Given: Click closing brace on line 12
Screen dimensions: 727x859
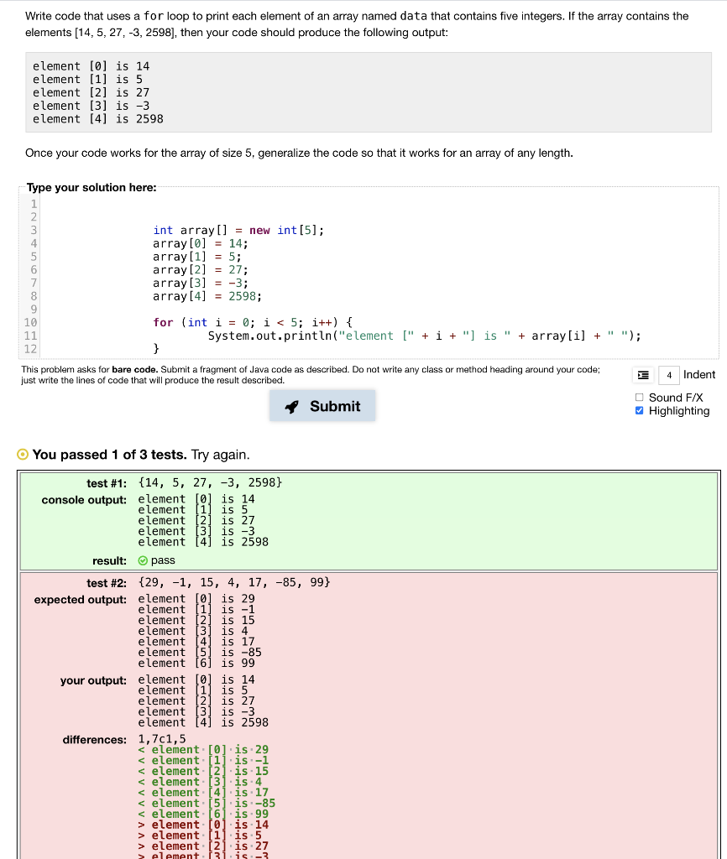Looking at the screenshot, I should click(156, 348).
